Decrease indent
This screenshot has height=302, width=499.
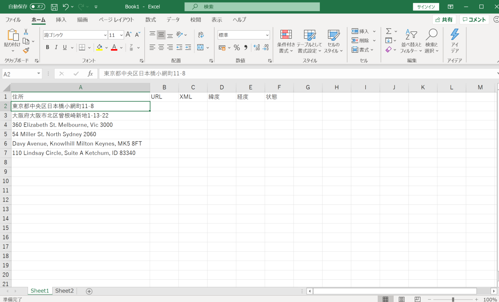click(179, 47)
